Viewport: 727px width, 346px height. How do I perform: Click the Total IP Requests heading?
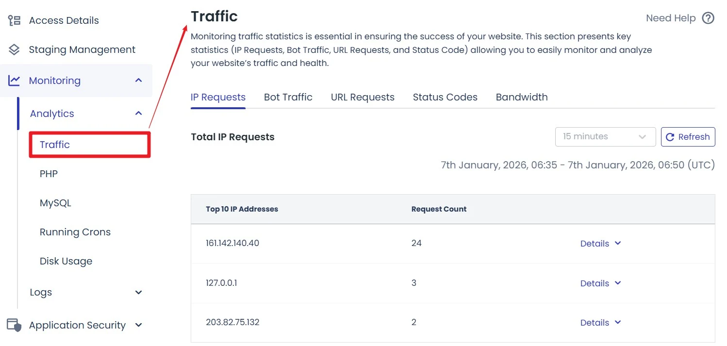click(x=233, y=137)
